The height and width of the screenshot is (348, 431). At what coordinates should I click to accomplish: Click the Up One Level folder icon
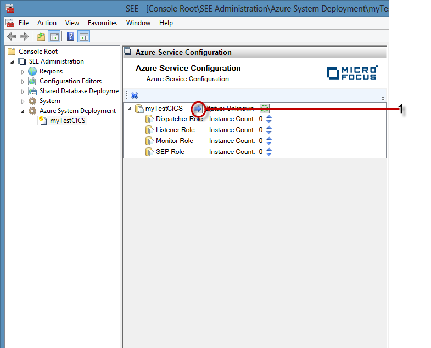(41, 37)
